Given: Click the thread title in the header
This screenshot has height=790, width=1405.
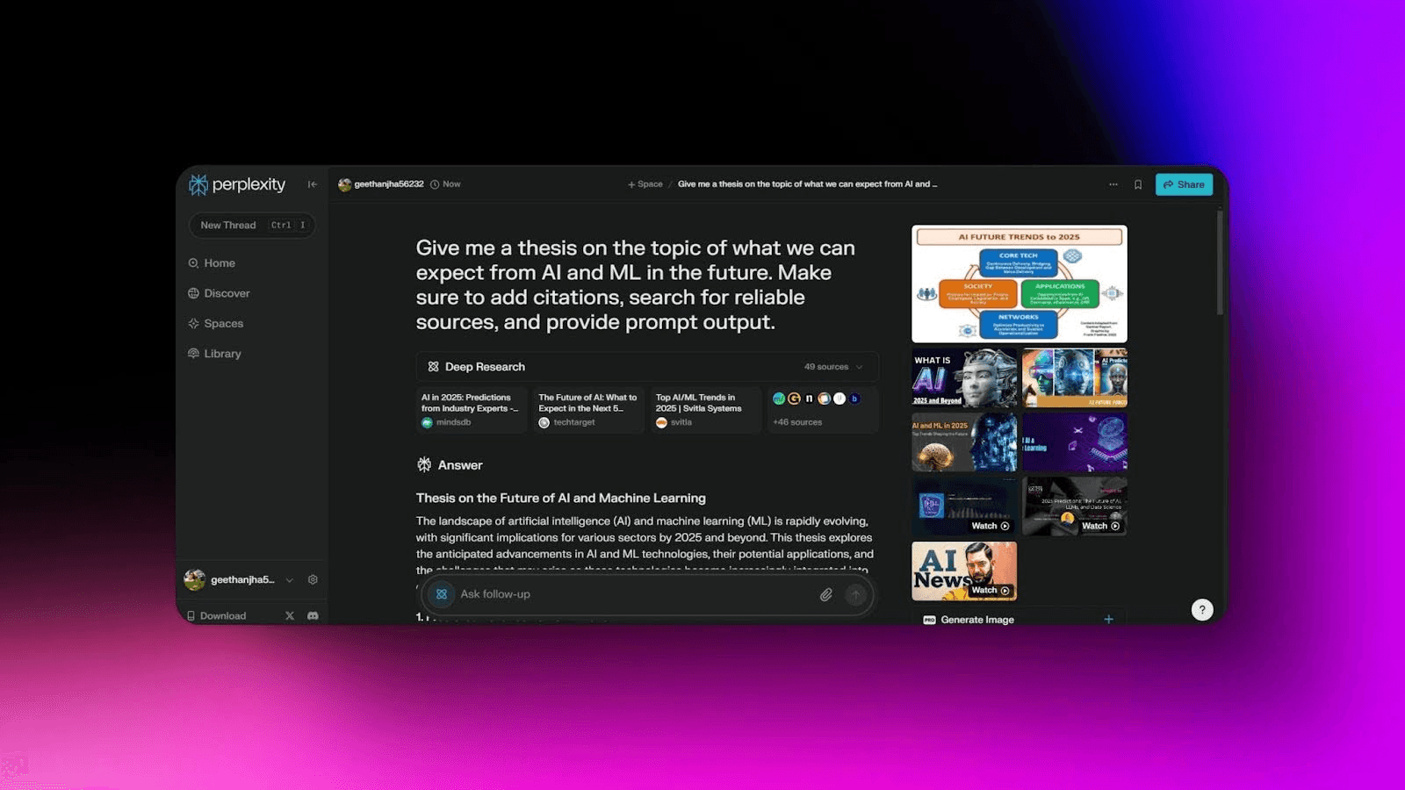Looking at the screenshot, I should (x=807, y=184).
